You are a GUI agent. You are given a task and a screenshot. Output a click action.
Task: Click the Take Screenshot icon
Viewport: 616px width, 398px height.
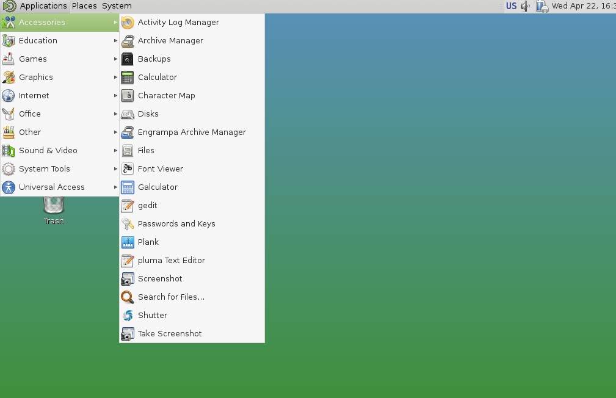127,334
